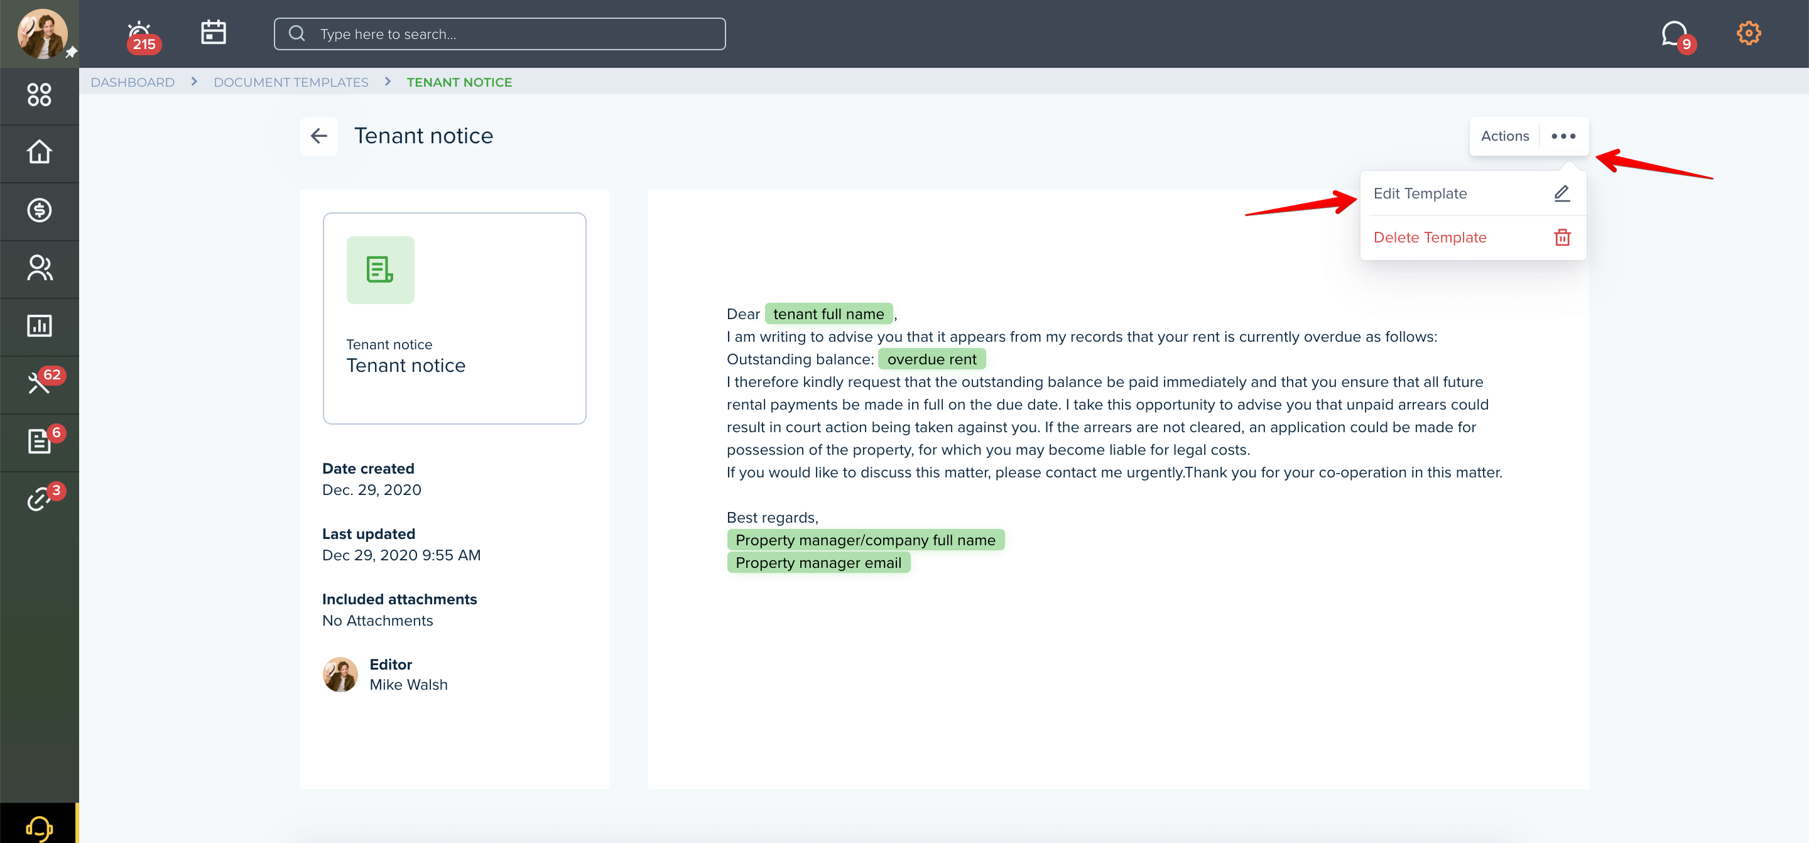
Task: Choose Delete Template from the menu
Action: coord(1472,237)
